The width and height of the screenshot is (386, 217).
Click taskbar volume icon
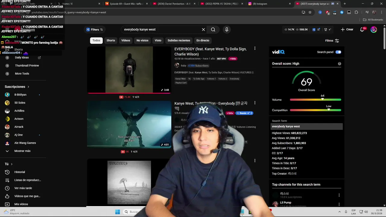tap(366, 212)
